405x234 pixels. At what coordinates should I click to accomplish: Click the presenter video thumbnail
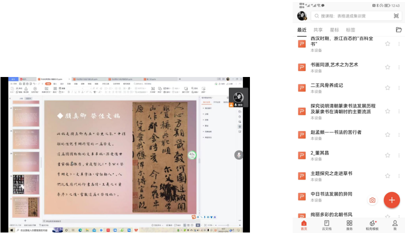click(x=239, y=97)
